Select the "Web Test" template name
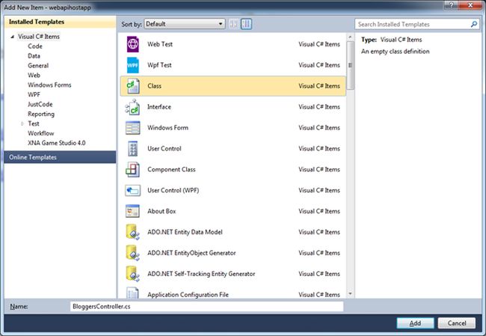 point(160,44)
